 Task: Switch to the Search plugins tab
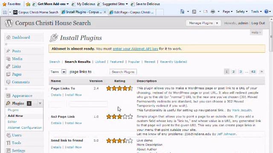tap(55, 62)
